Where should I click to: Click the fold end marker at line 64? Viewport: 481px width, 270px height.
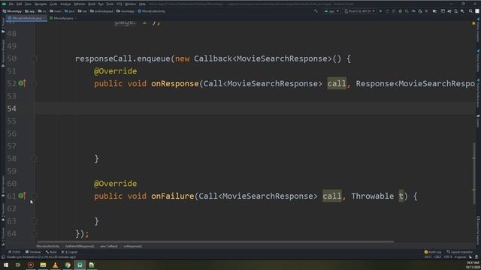coord(35,233)
